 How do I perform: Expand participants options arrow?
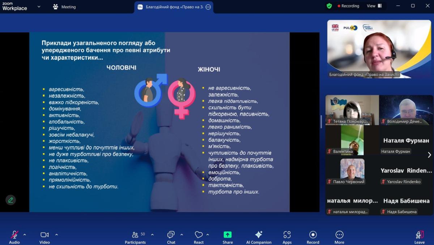point(152,235)
